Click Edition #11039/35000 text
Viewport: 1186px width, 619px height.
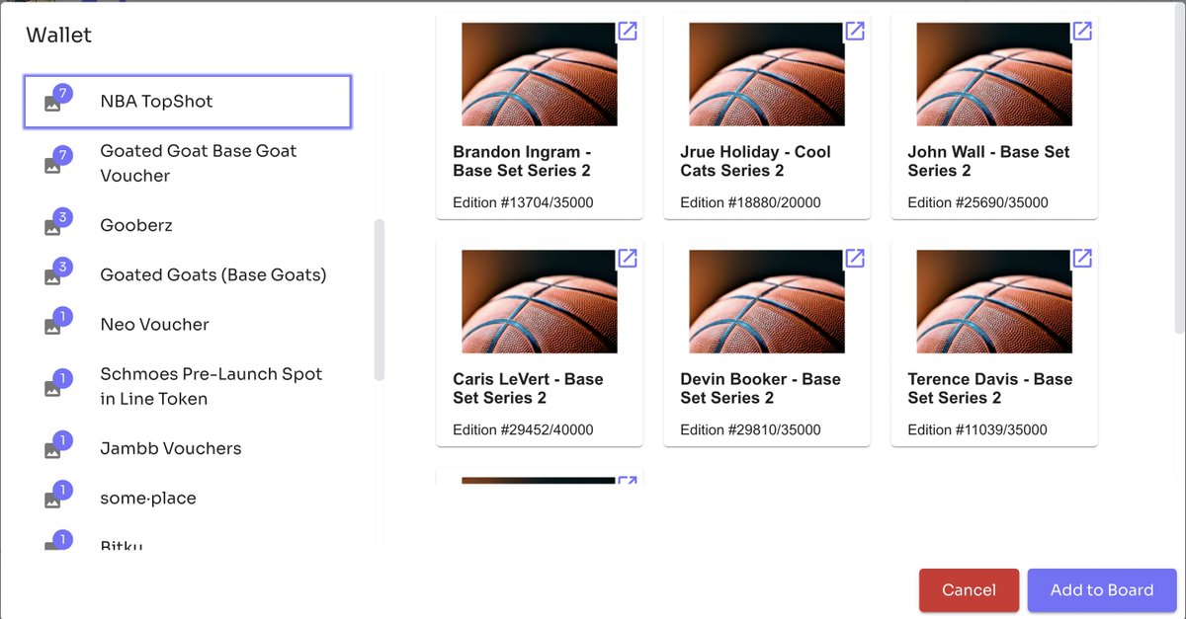coord(977,429)
